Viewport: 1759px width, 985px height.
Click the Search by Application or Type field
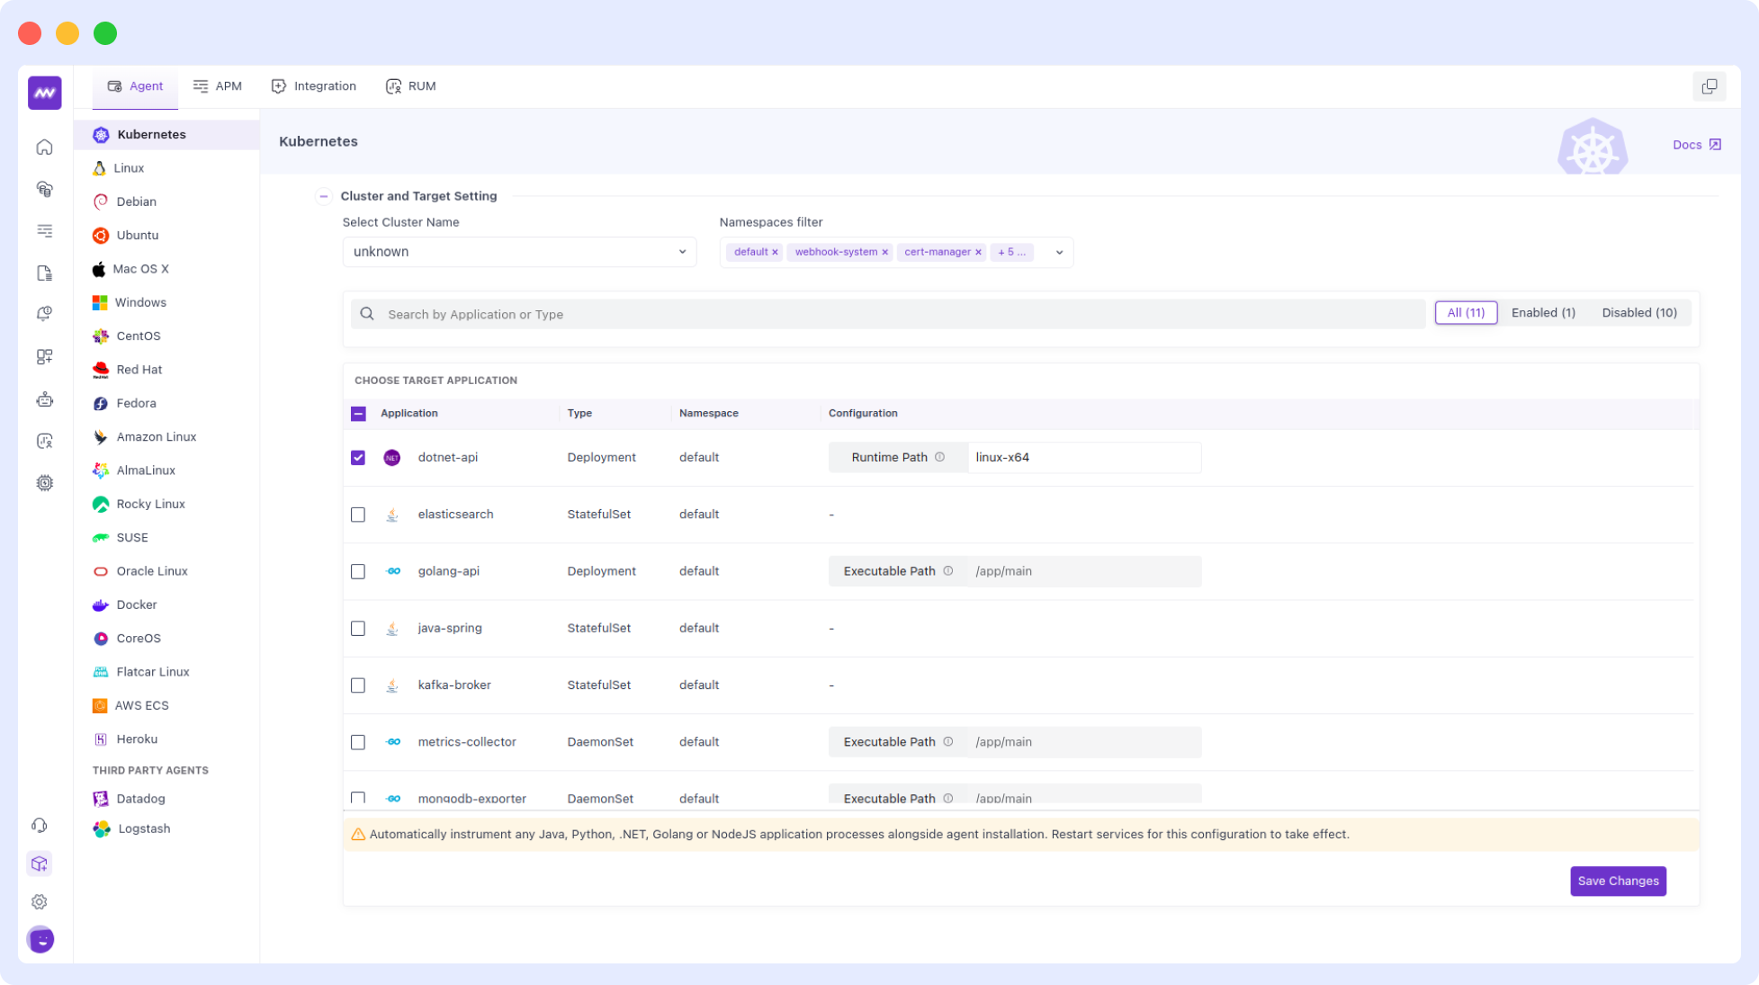pyautogui.click(x=886, y=314)
